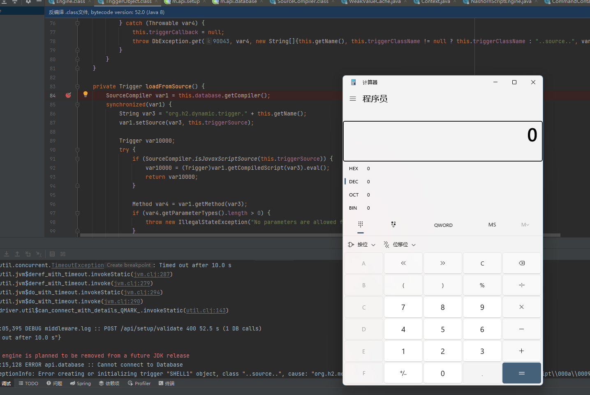Click the editor horizontal scrollbar
This screenshot has height=395, width=590.
pos(320,235)
